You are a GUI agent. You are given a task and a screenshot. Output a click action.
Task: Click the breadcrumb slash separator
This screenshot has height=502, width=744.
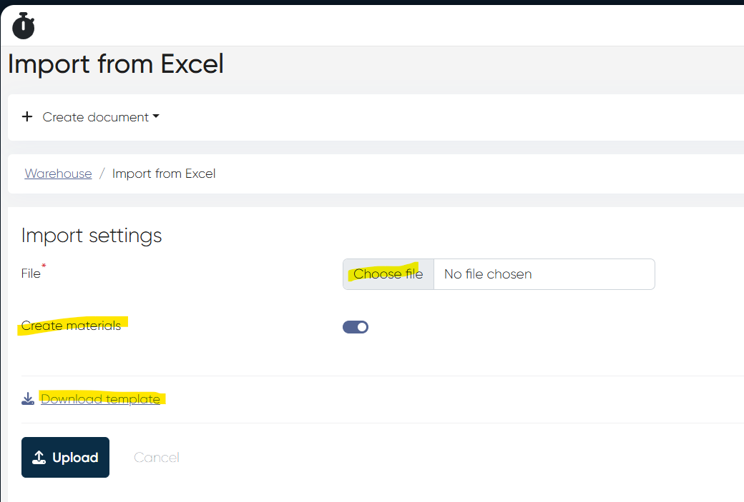coord(102,174)
